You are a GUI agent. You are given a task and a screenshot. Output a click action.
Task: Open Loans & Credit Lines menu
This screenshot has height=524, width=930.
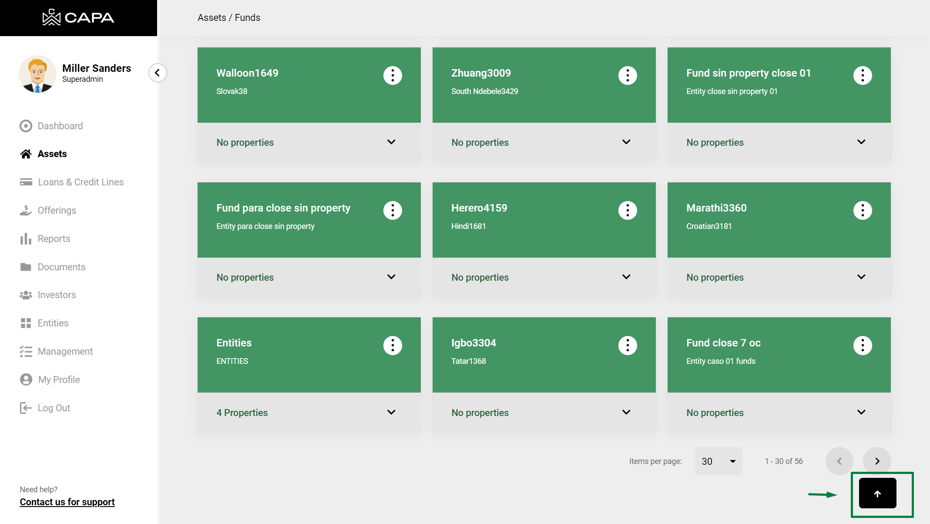coord(81,182)
